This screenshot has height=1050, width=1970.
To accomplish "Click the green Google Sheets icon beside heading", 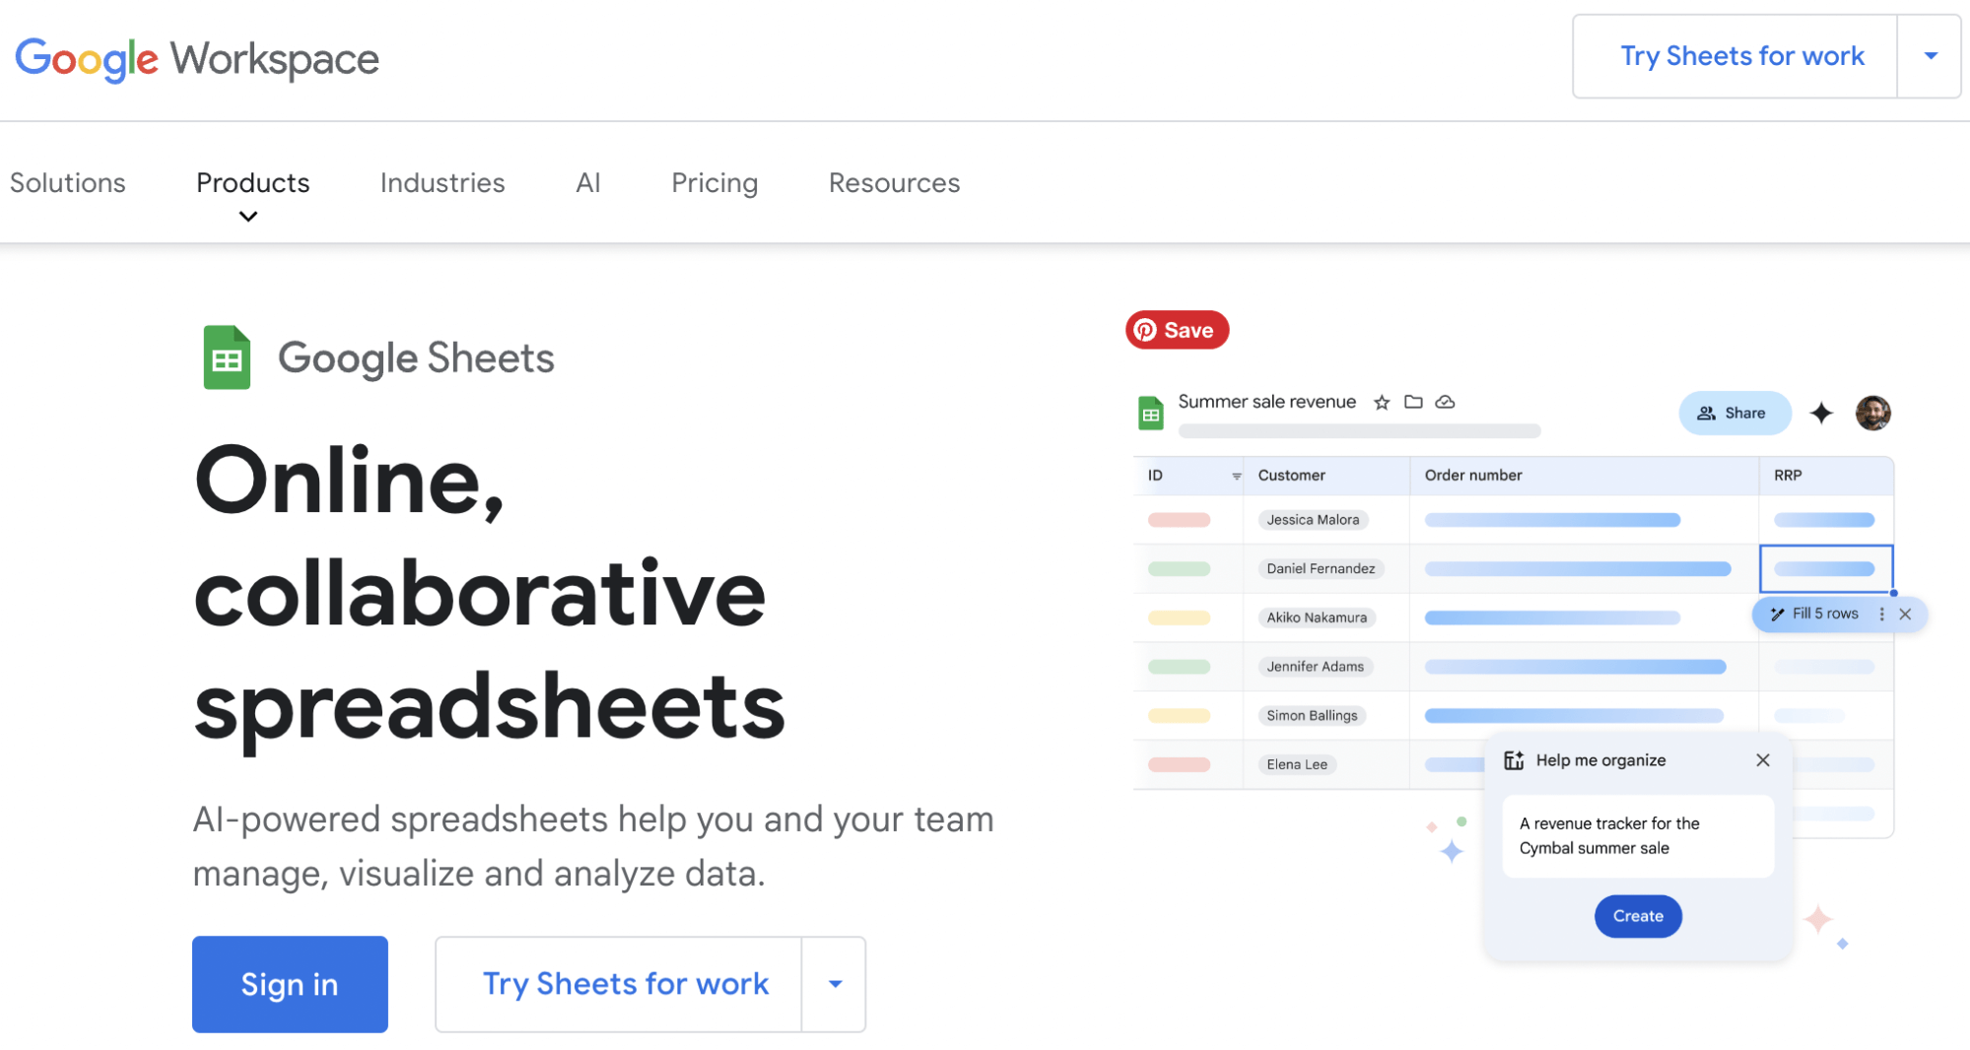I will (x=227, y=358).
